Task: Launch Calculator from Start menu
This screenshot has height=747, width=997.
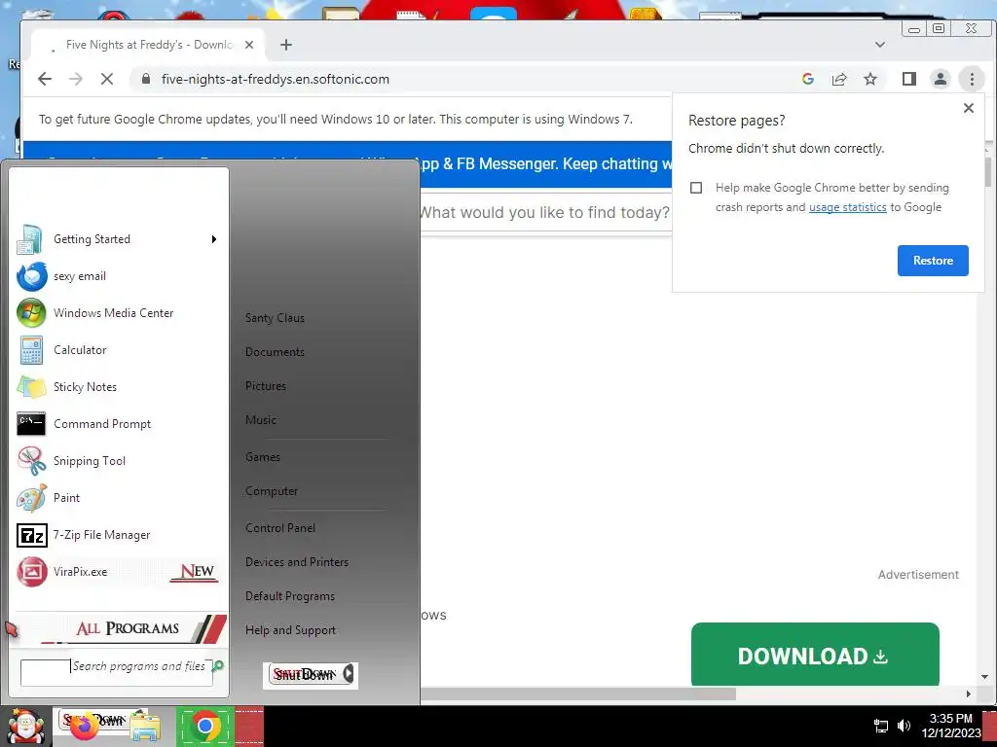Action: tap(118, 350)
